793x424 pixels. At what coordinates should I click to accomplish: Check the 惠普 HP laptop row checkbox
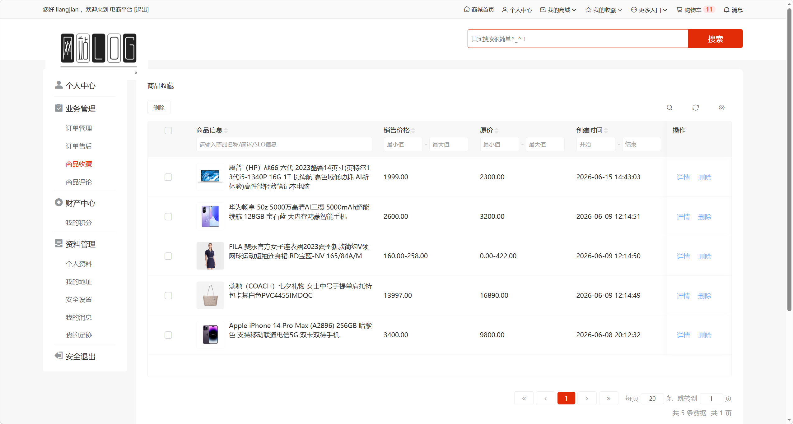click(x=168, y=177)
